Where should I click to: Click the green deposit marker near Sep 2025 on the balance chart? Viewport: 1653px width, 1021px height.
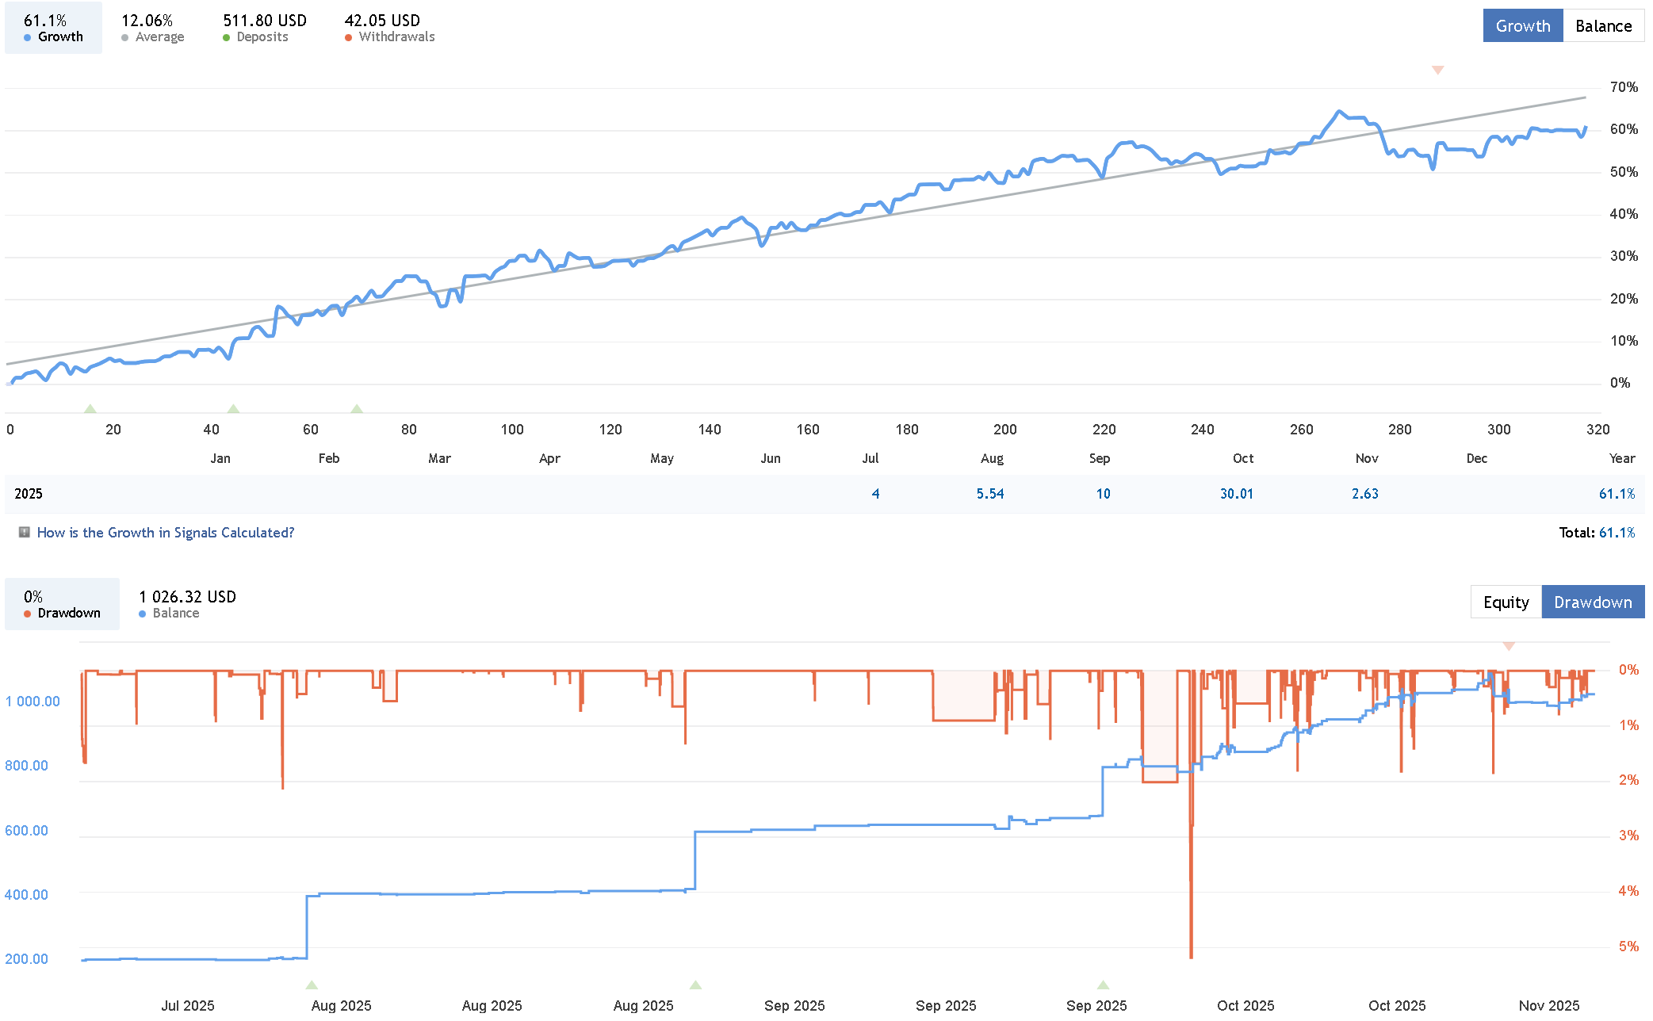click(x=1103, y=985)
